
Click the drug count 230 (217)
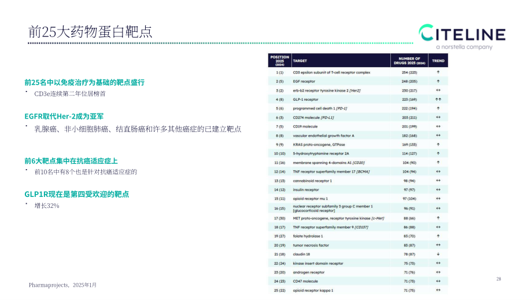409,91
